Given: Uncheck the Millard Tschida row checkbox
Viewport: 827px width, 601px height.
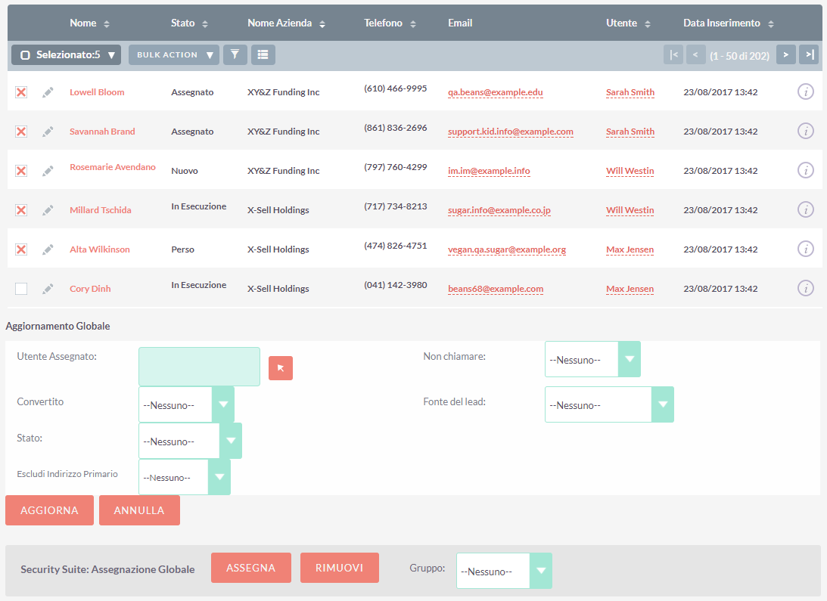Looking at the screenshot, I should pyautogui.click(x=21, y=210).
